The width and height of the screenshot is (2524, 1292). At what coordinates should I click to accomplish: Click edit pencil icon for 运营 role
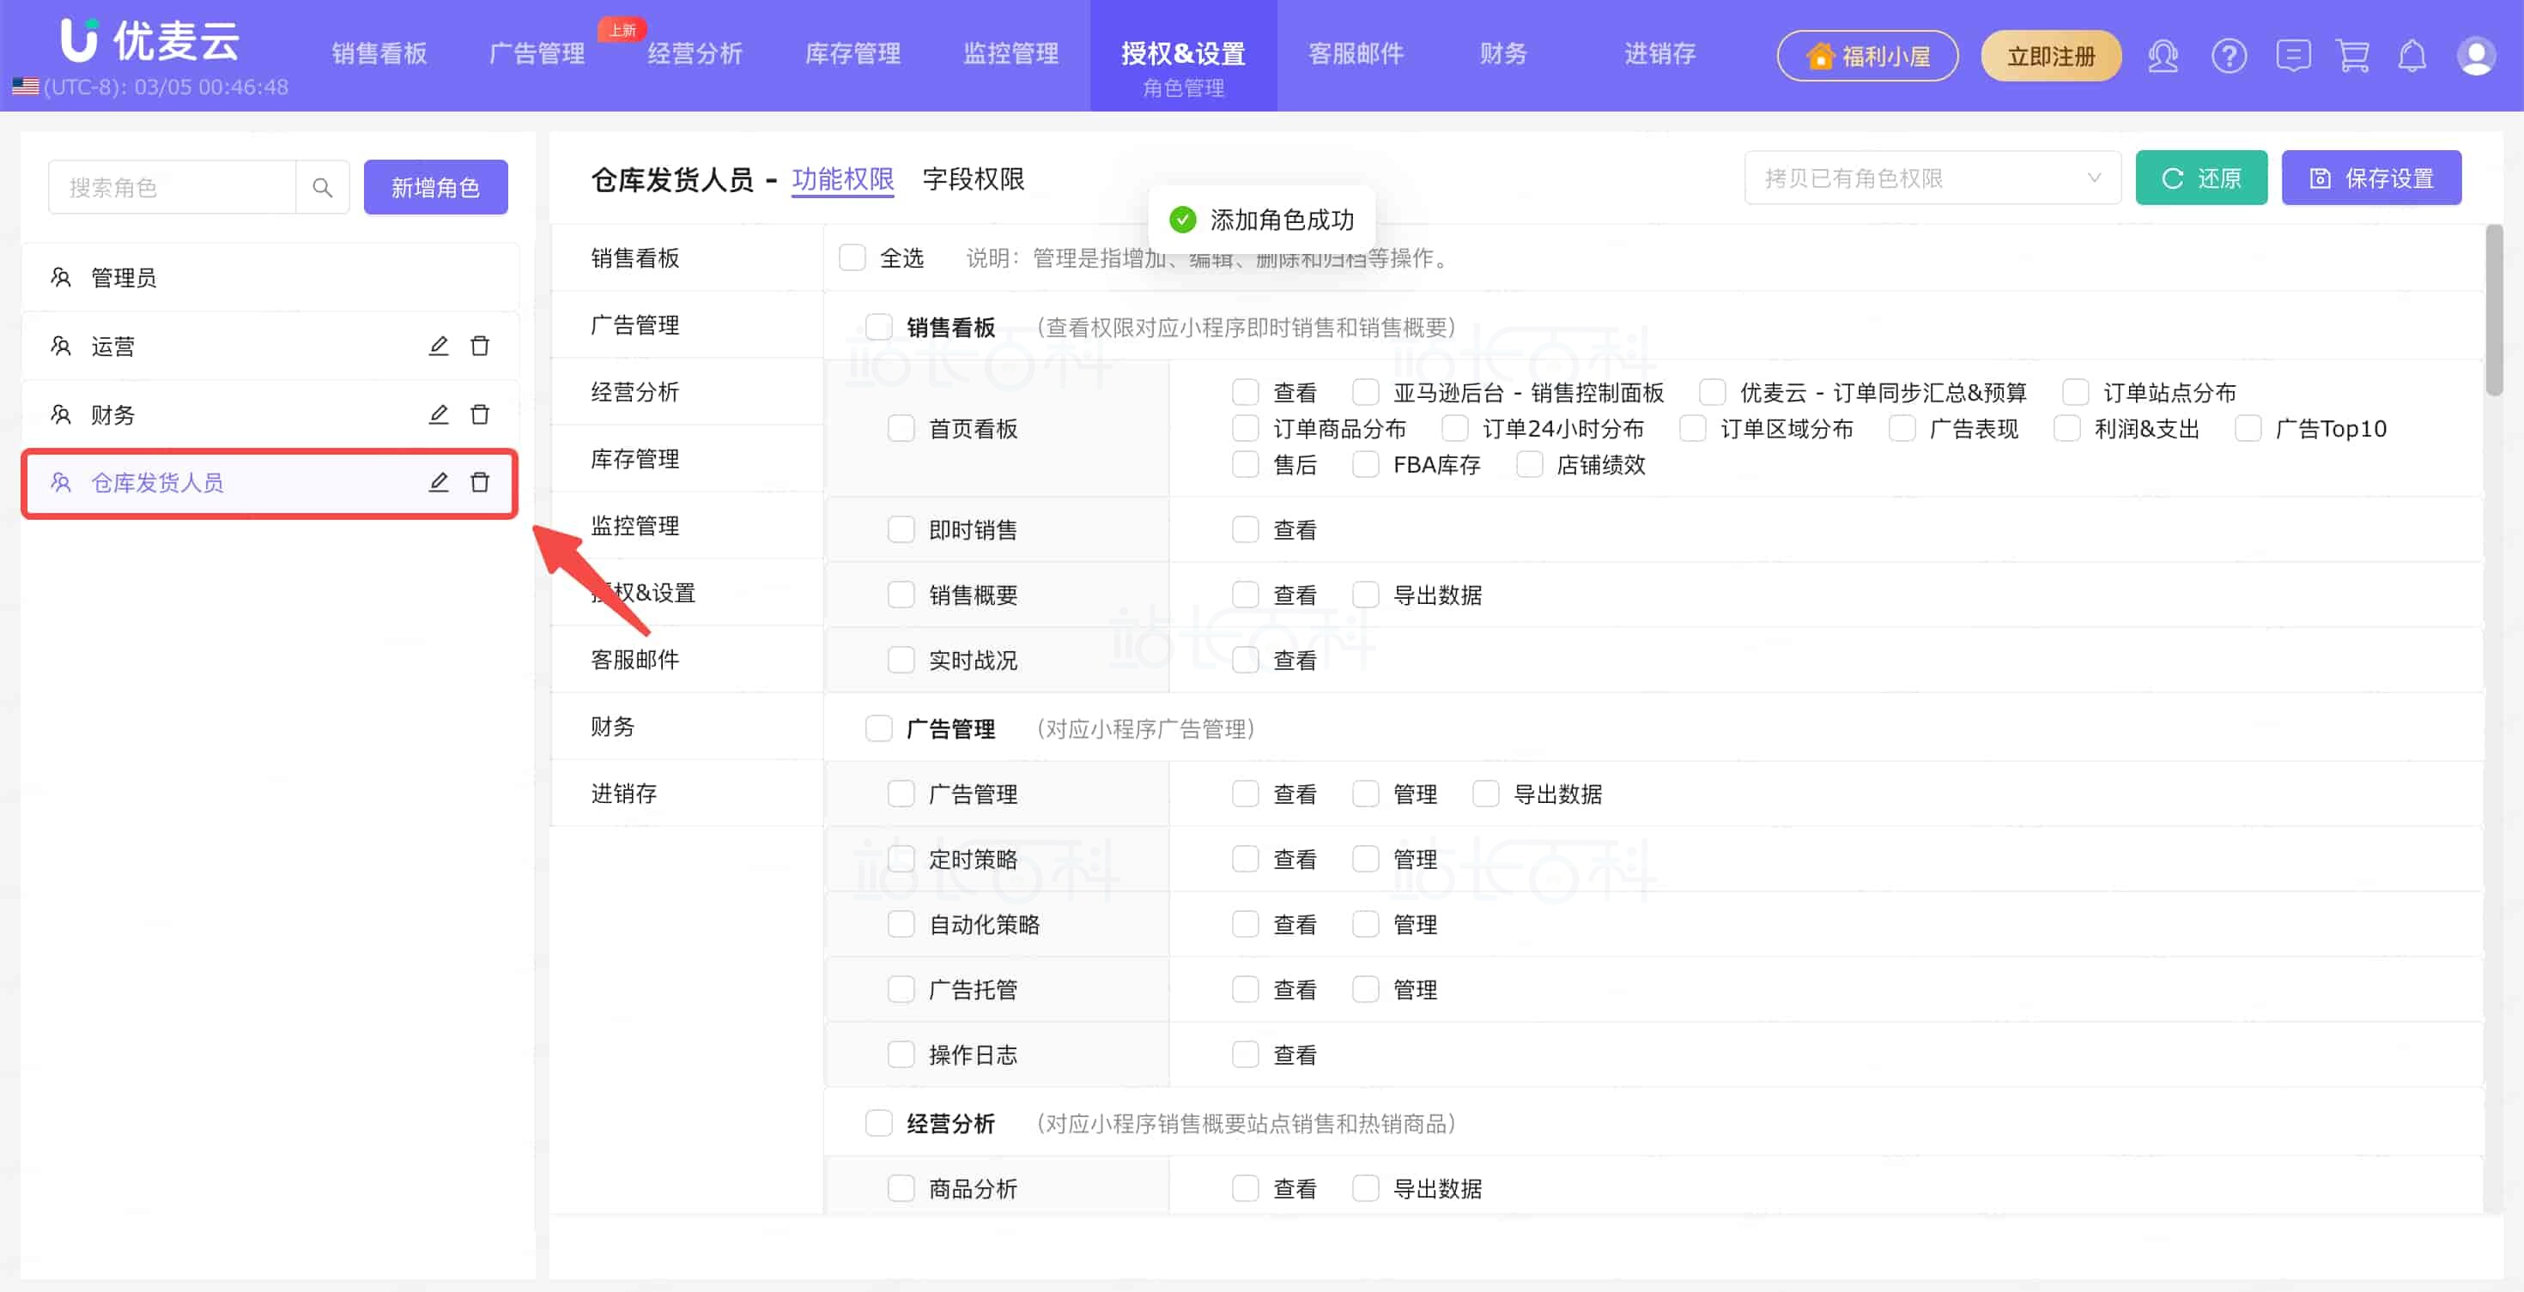[x=438, y=346]
